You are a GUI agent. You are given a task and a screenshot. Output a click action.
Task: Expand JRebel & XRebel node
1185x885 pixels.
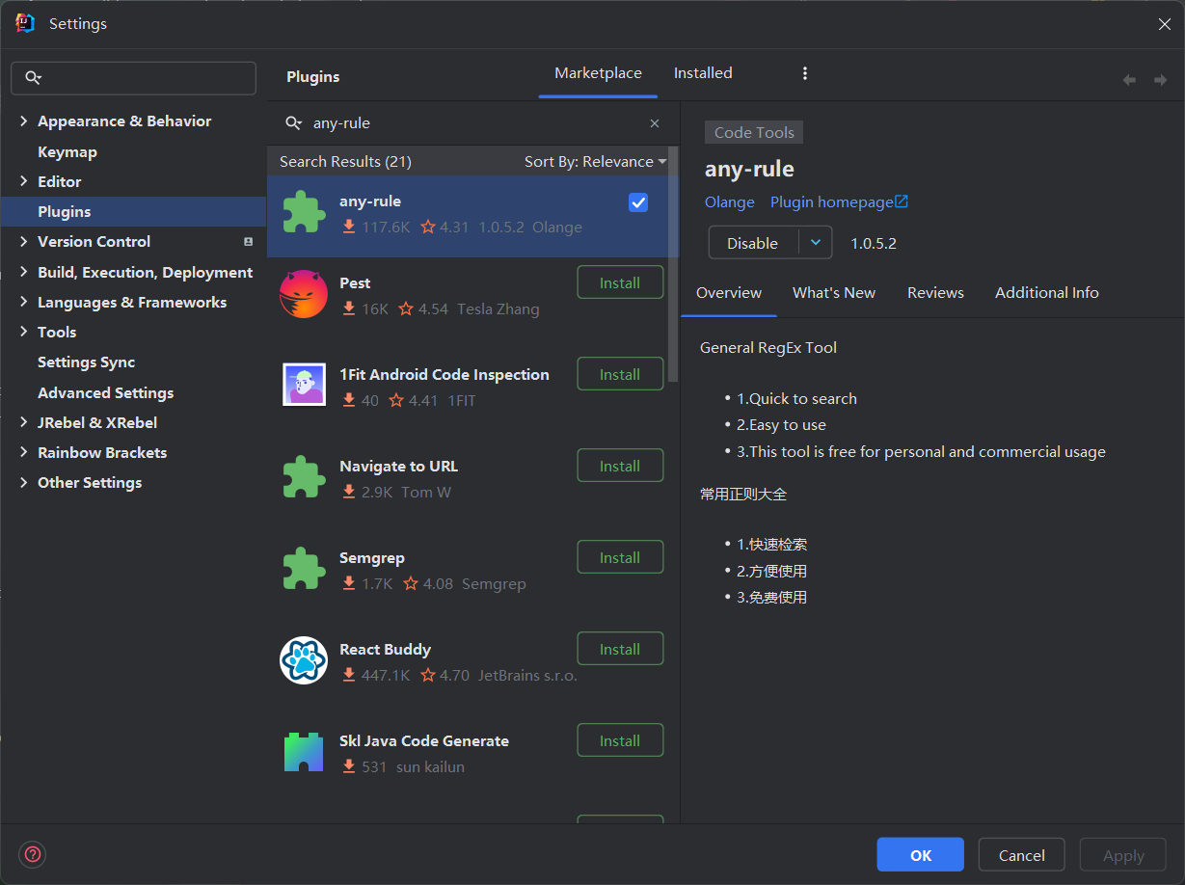(x=23, y=423)
